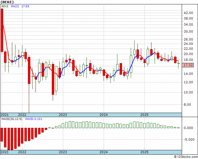This screenshot has height=159, width=198.
Task: Click the 2024 label on MACD panel axis
Action: tap(104, 152)
